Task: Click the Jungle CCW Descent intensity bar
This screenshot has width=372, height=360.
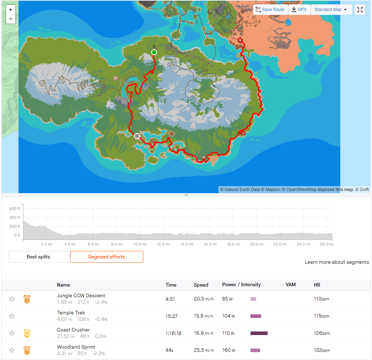Action: [x=253, y=299]
